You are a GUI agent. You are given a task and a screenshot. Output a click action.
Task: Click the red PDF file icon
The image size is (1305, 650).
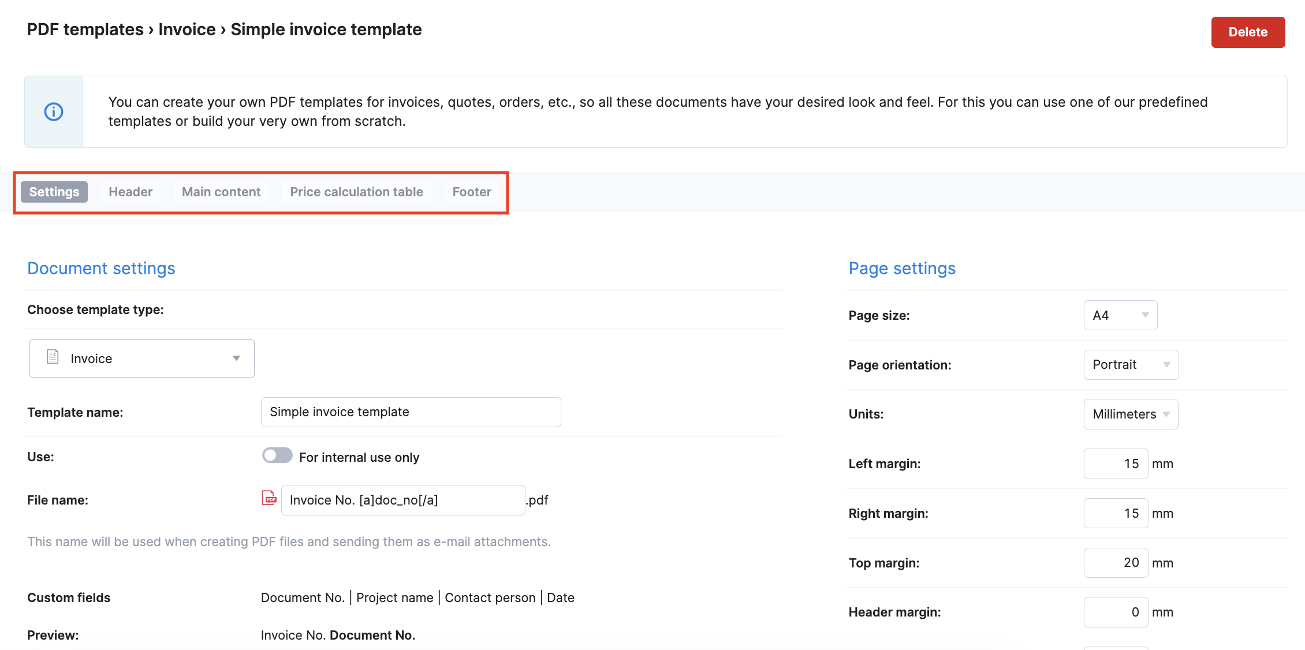pyautogui.click(x=269, y=498)
